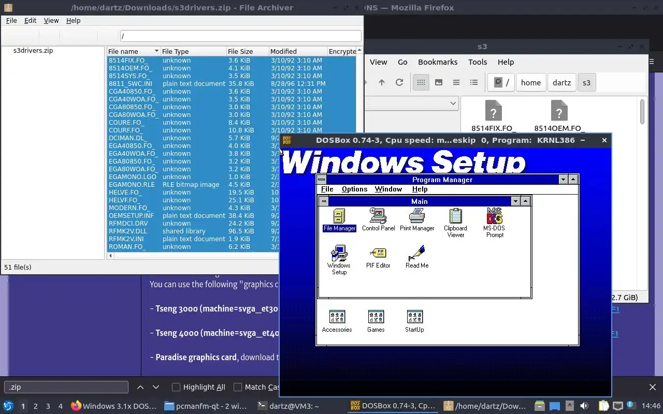Select the OEMSETUP.INF row
Viewport: 663px width, 414px height.
pos(193,215)
